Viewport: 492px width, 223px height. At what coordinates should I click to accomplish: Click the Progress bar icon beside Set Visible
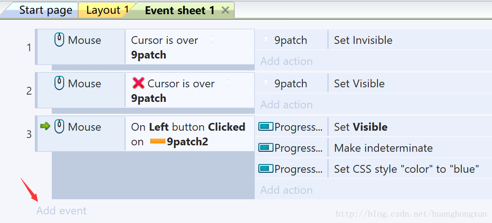pyautogui.click(x=266, y=127)
